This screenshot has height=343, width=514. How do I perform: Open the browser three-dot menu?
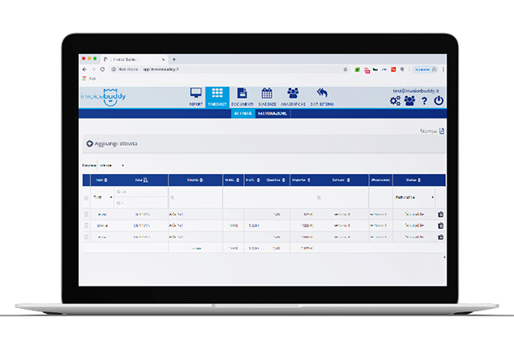coord(443,69)
